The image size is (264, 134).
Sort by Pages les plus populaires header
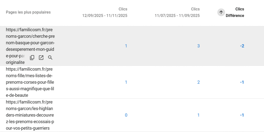point(28,12)
